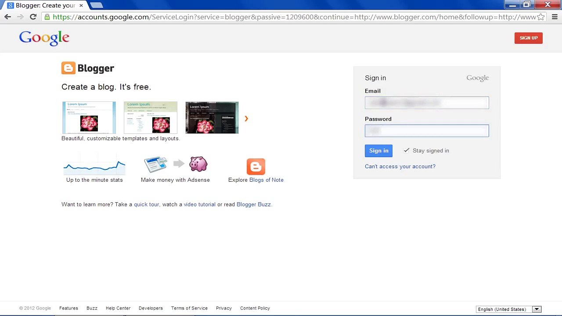
Task: Click the green SSL padlock icon
Action: 47,17
